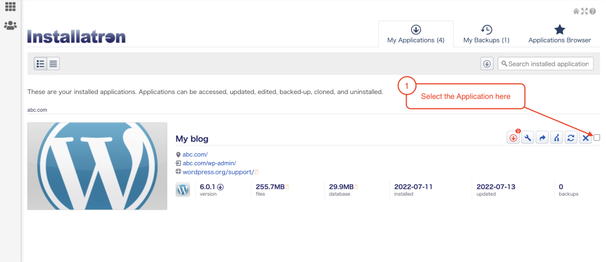Screen dimensions: 606x262
Task: Open the users group sidebar icon
Action: [10, 25]
